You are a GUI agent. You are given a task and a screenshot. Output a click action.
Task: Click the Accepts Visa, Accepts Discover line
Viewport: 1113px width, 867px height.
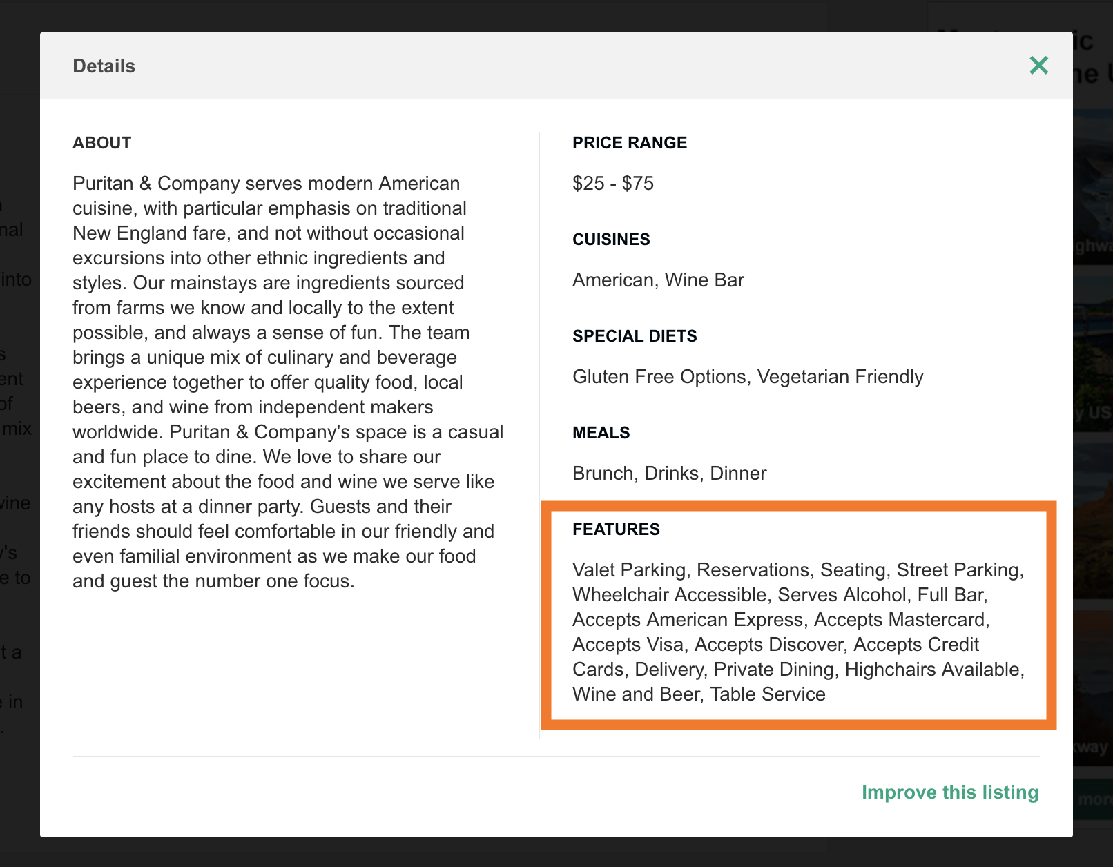(x=775, y=645)
